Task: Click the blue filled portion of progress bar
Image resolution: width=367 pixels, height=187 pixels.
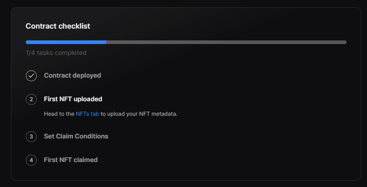Action: pyautogui.click(x=66, y=42)
